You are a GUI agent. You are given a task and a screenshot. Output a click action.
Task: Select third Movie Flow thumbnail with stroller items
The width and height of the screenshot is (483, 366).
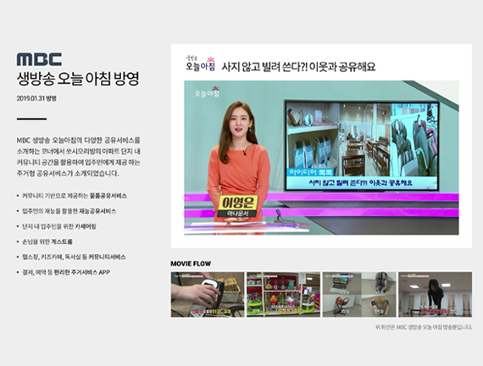point(359,294)
